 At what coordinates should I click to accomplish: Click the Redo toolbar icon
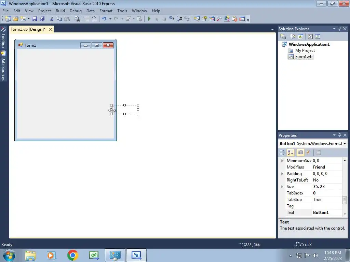(116, 19)
